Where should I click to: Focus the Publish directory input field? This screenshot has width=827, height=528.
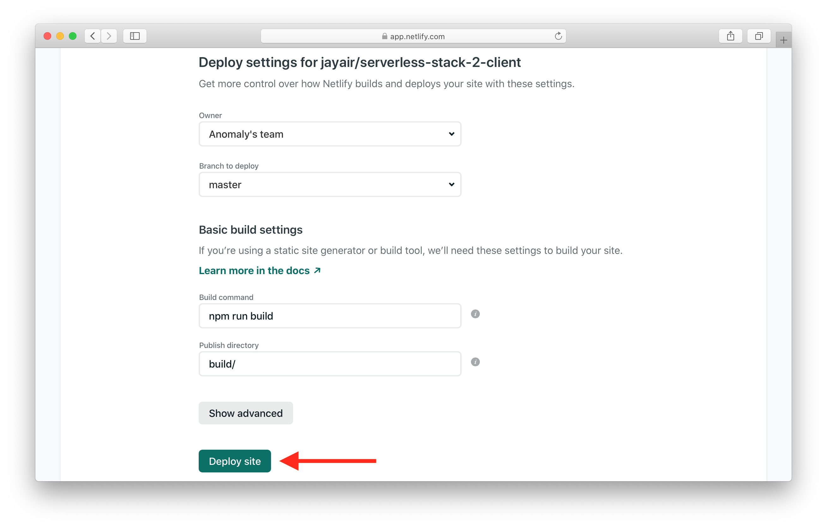click(x=330, y=364)
